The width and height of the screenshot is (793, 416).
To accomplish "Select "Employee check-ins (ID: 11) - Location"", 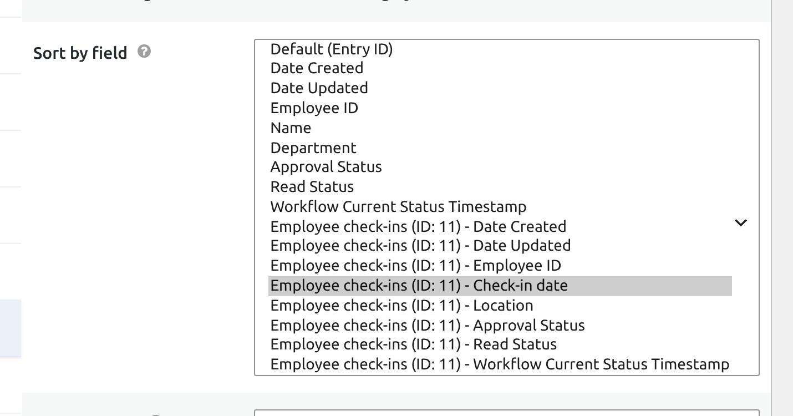I will [x=500, y=306].
